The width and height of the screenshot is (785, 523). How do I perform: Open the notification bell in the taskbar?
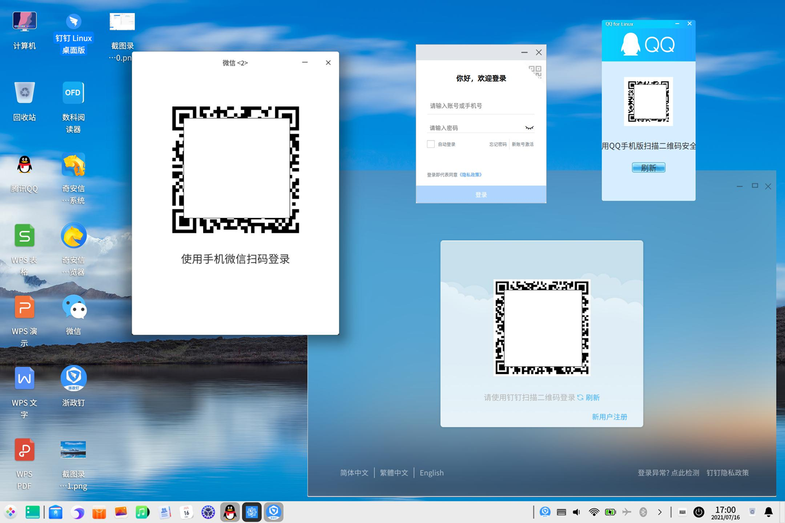click(769, 512)
